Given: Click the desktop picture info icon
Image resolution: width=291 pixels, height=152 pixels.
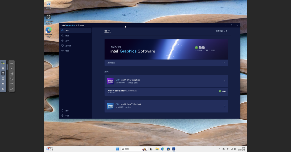Looking at the screenshot, I should pos(48,19).
